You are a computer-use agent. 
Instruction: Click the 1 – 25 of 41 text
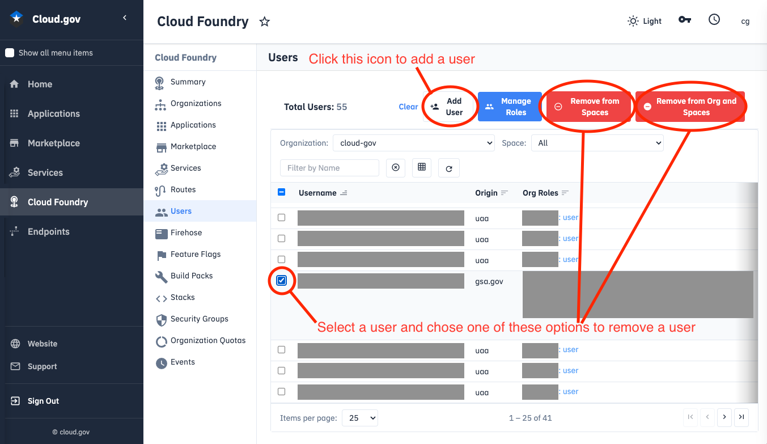pyautogui.click(x=530, y=418)
